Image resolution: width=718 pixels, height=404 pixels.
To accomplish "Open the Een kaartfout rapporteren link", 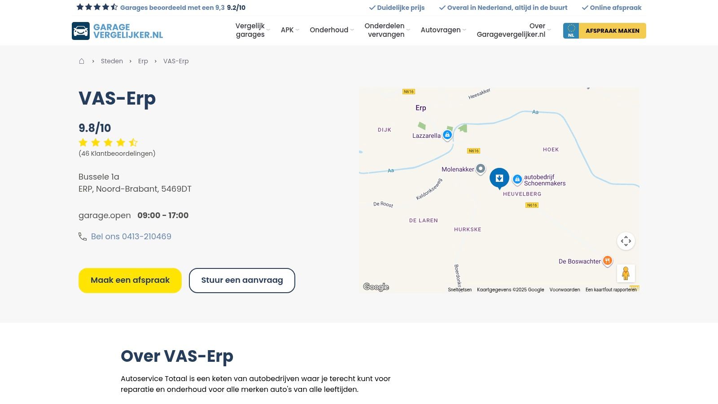I will click(611, 290).
